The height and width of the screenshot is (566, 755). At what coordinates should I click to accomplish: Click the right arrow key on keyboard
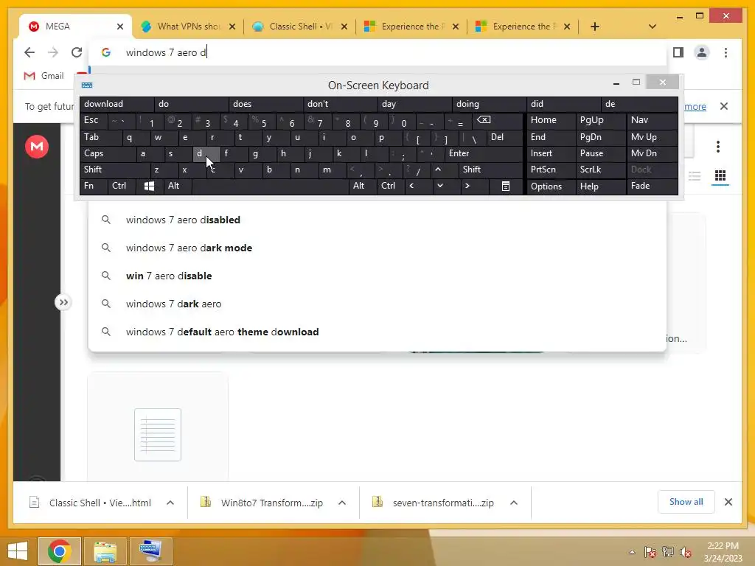pyautogui.click(x=467, y=186)
